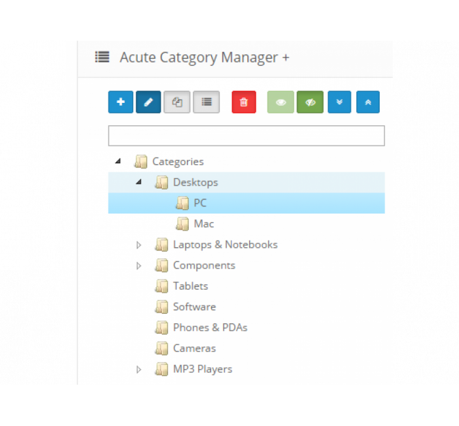Image resolution: width=459 pixels, height=426 pixels.
Task: Expand the Laptops & Notebooks node
Action: (x=138, y=244)
